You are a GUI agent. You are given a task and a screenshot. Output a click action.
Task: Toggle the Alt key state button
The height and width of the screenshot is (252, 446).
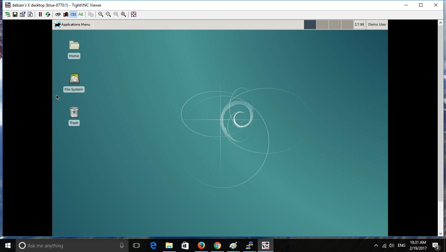tap(81, 14)
